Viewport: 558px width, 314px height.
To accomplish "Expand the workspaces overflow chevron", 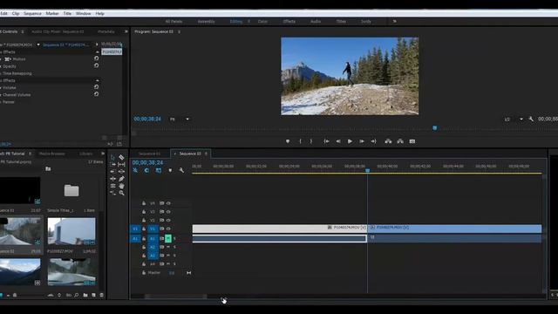I will (394, 21).
